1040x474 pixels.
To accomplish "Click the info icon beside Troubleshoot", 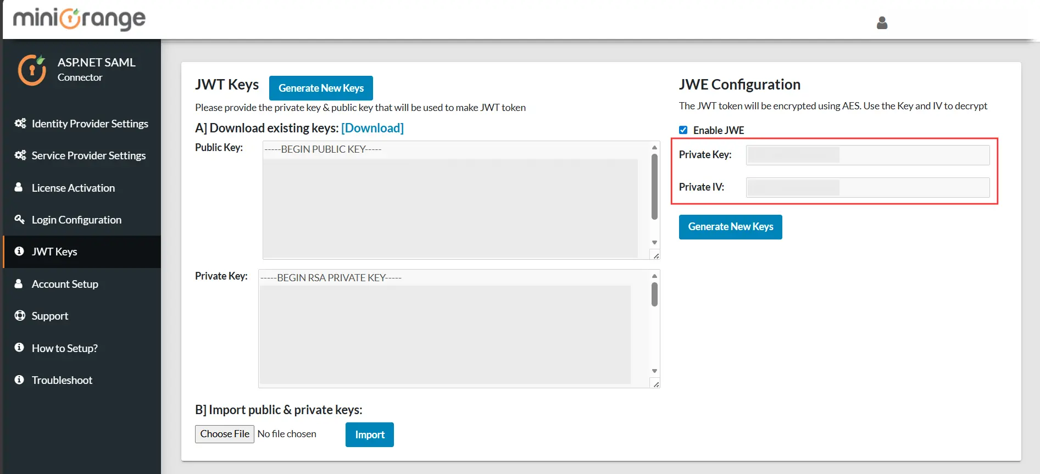I will point(19,380).
